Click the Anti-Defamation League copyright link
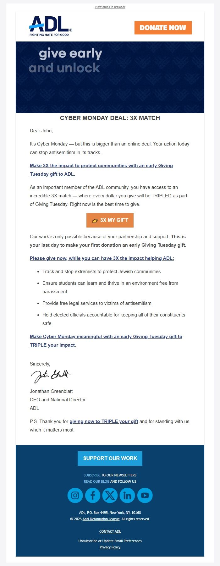 [101, 519]
